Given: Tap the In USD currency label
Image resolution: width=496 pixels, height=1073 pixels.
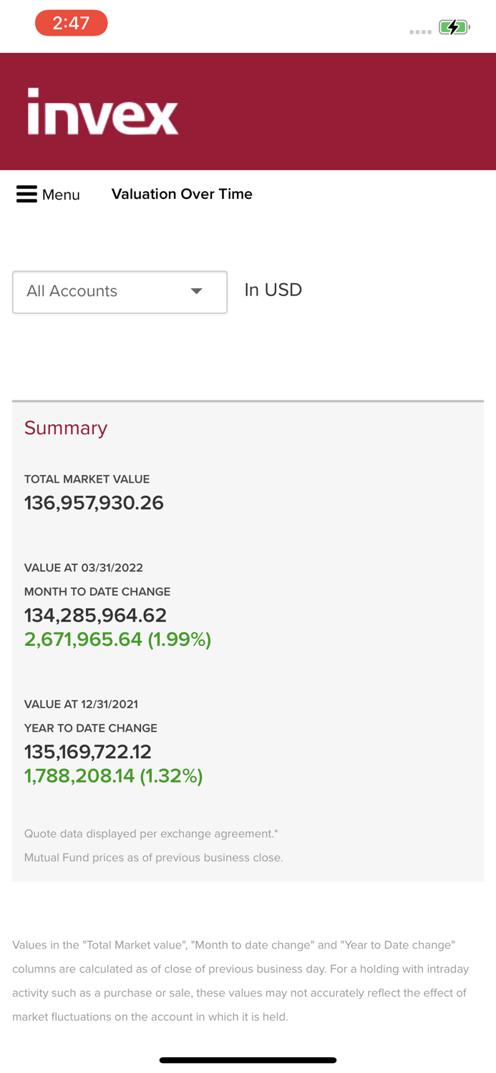Looking at the screenshot, I should 273,290.
